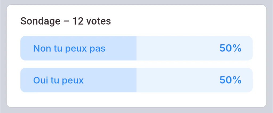Select the "Oui tu peux" poll option
The width and height of the screenshot is (273, 113).
point(136,80)
